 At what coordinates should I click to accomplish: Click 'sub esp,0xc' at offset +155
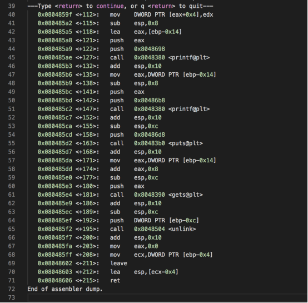point(134,126)
